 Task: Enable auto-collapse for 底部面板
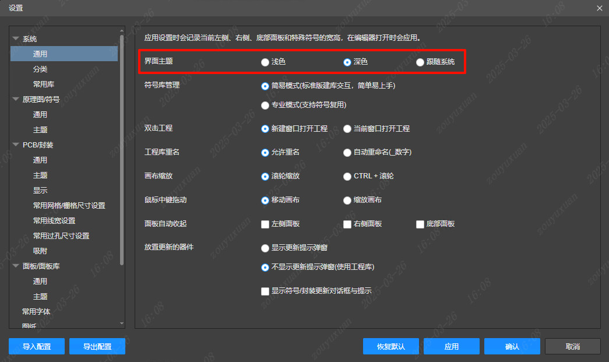[420, 224]
